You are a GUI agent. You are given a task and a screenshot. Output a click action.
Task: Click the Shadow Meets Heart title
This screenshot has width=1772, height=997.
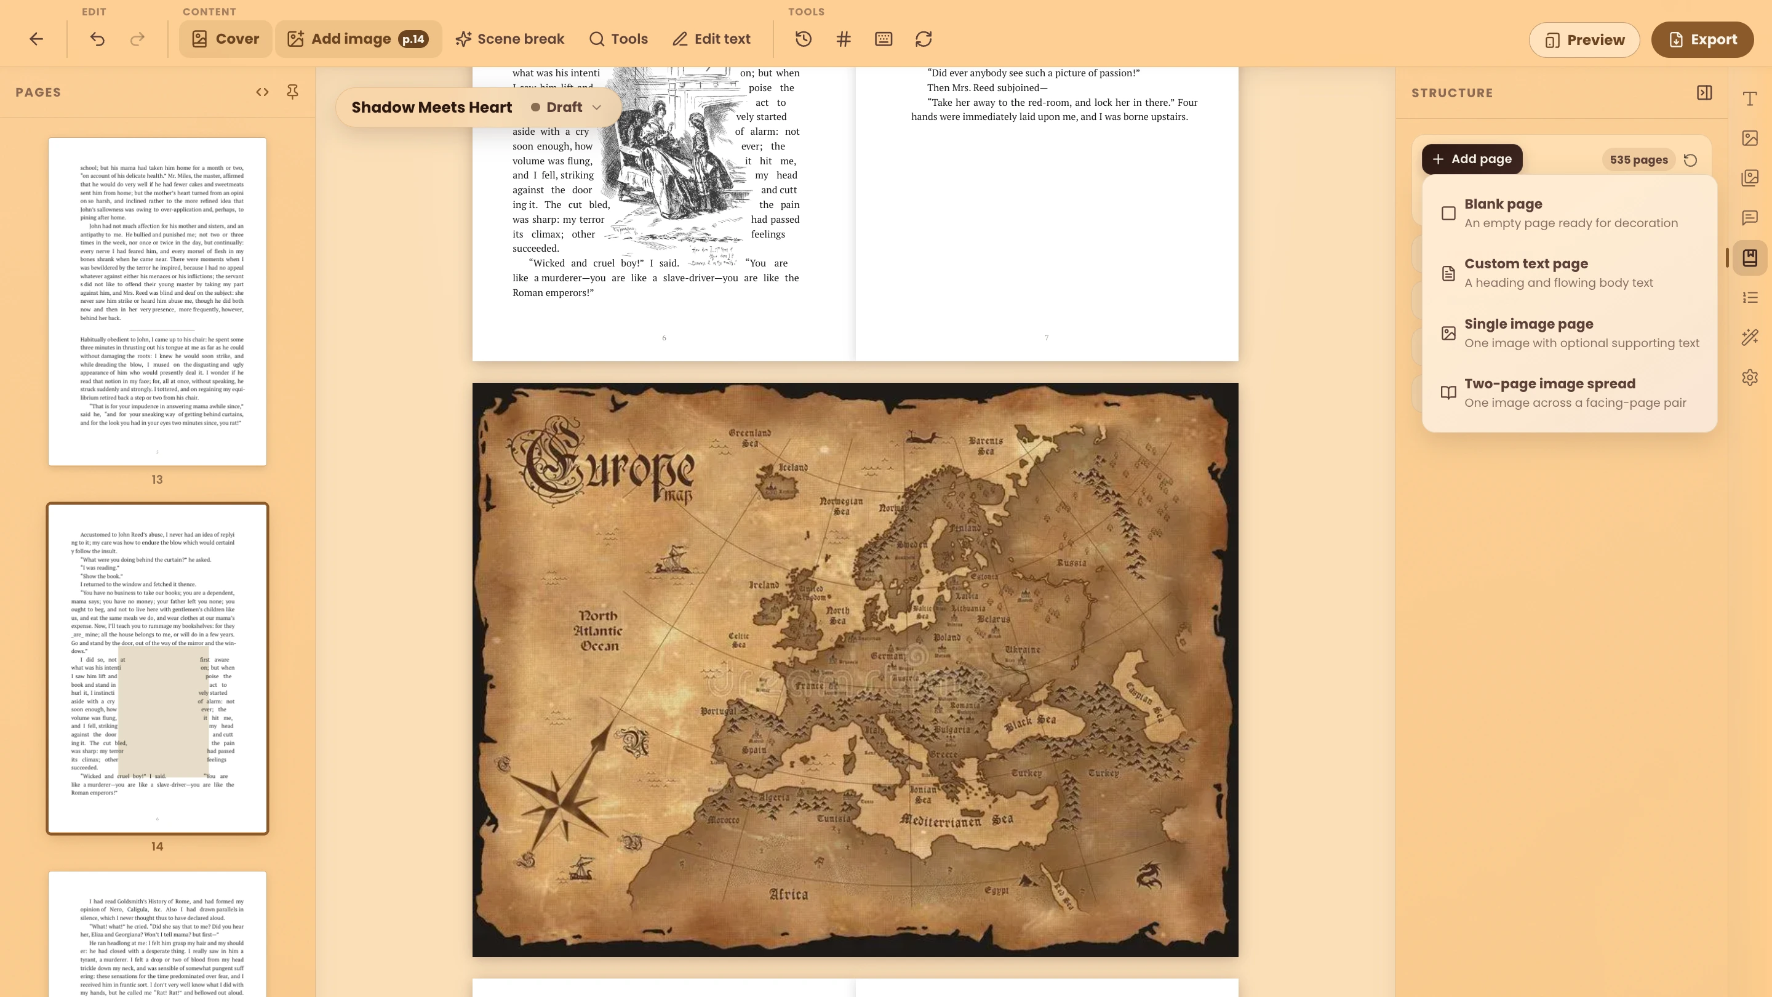point(432,107)
